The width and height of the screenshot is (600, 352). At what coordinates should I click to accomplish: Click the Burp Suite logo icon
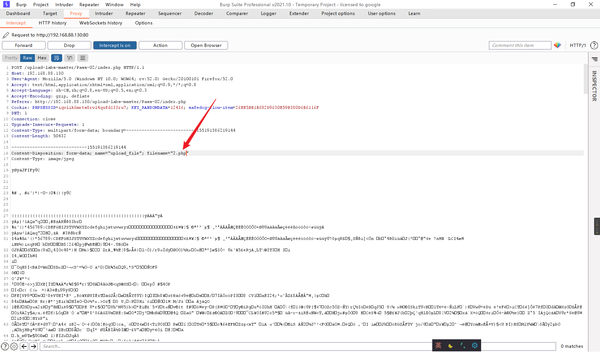tap(7, 4)
